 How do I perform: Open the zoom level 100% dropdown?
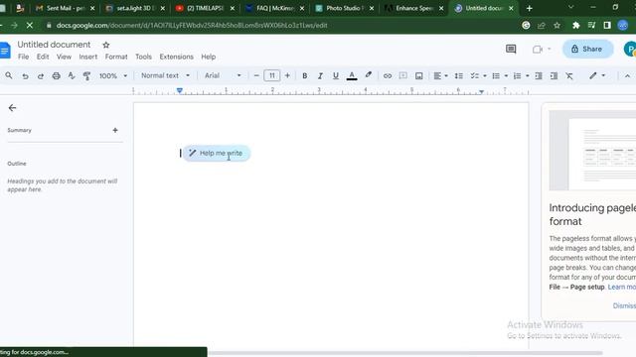pyautogui.click(x=113, y=75)
